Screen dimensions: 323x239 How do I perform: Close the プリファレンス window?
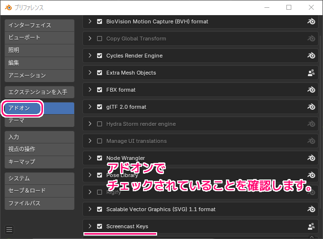coord(311,8)
